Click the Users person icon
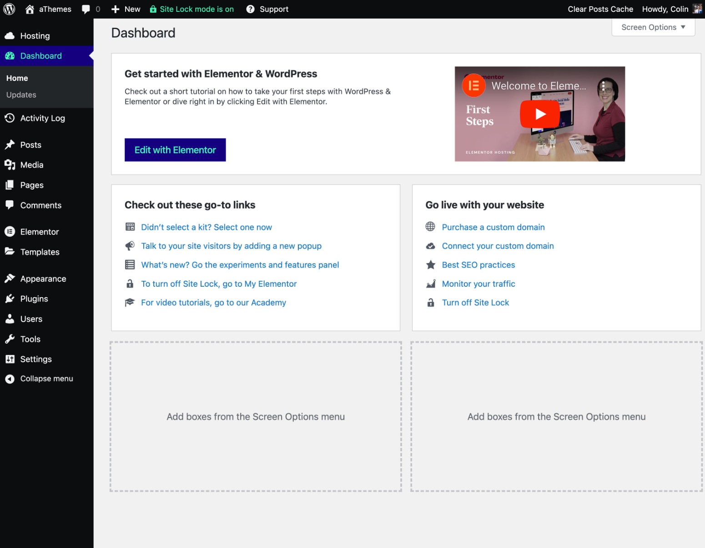Screen dimensions: 705x548 click(x=10, y=319)
